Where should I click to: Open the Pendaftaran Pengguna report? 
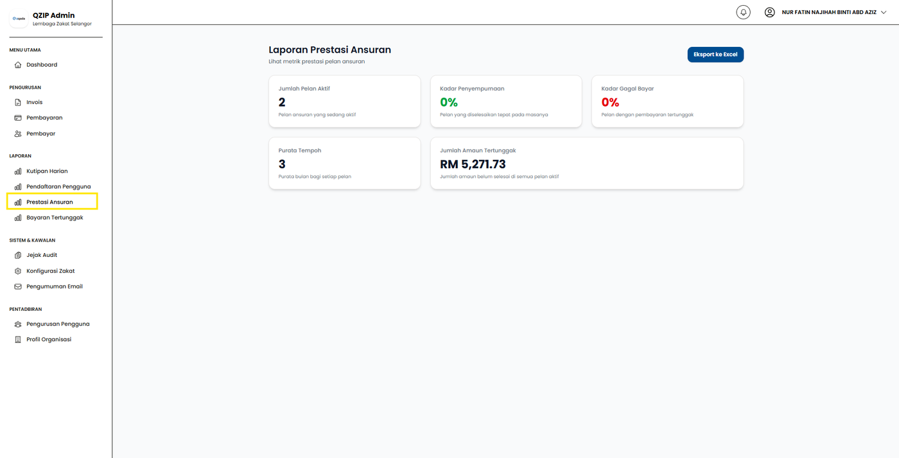(58, 187)
